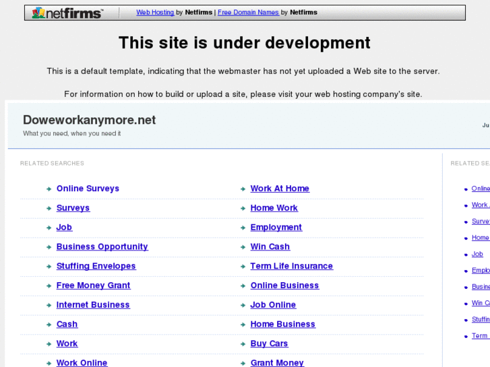Screen dimensions: 490x367
Task: Open the Cash link
Action: 67,324
